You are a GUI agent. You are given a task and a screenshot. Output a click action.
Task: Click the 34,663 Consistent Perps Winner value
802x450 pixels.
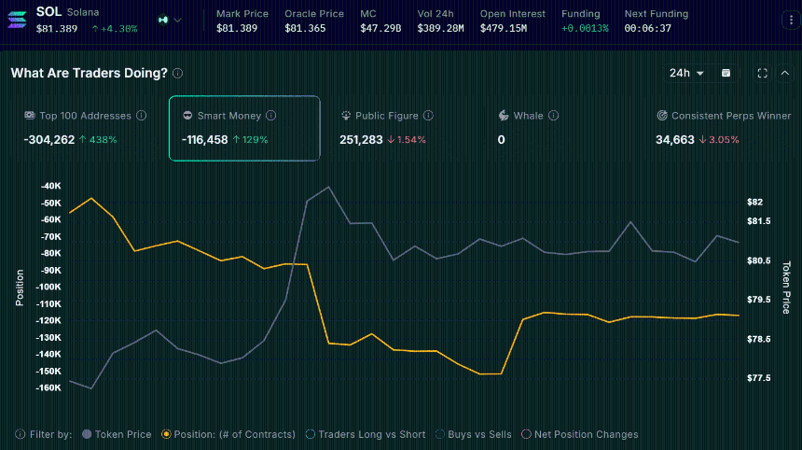(x=675, y=140)
